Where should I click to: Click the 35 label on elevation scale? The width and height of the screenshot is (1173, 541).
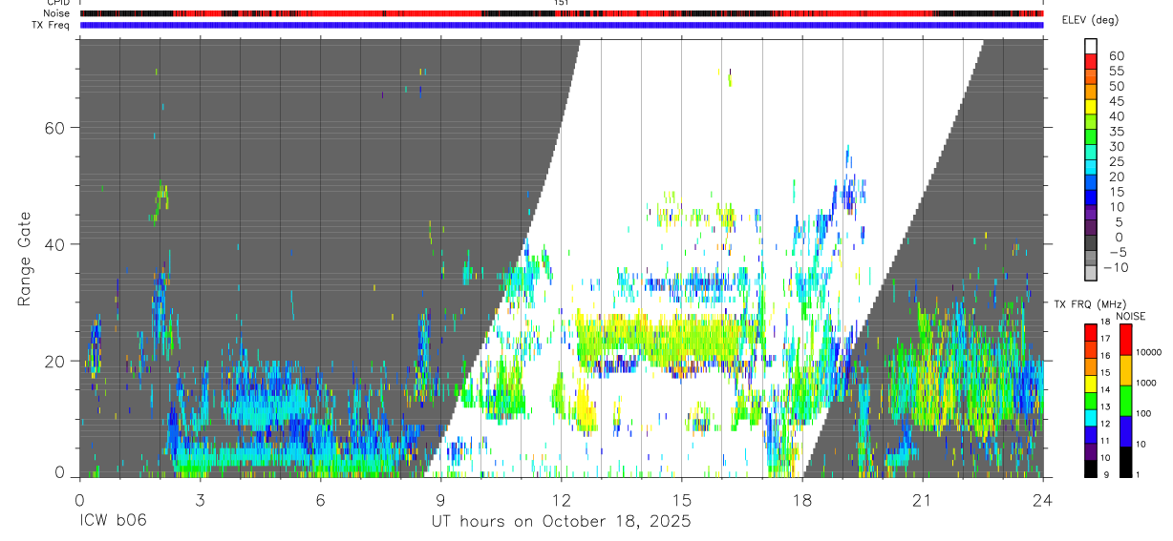point(1116,132)
